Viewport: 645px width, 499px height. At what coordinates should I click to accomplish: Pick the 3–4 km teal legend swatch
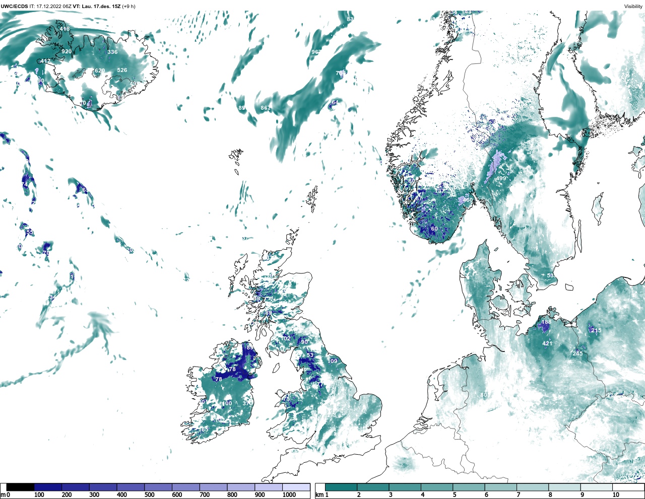pos(405,487)
